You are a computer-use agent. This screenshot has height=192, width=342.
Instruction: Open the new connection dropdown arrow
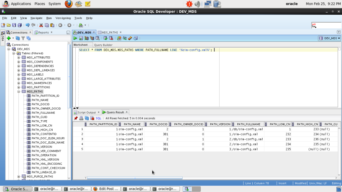13,38
